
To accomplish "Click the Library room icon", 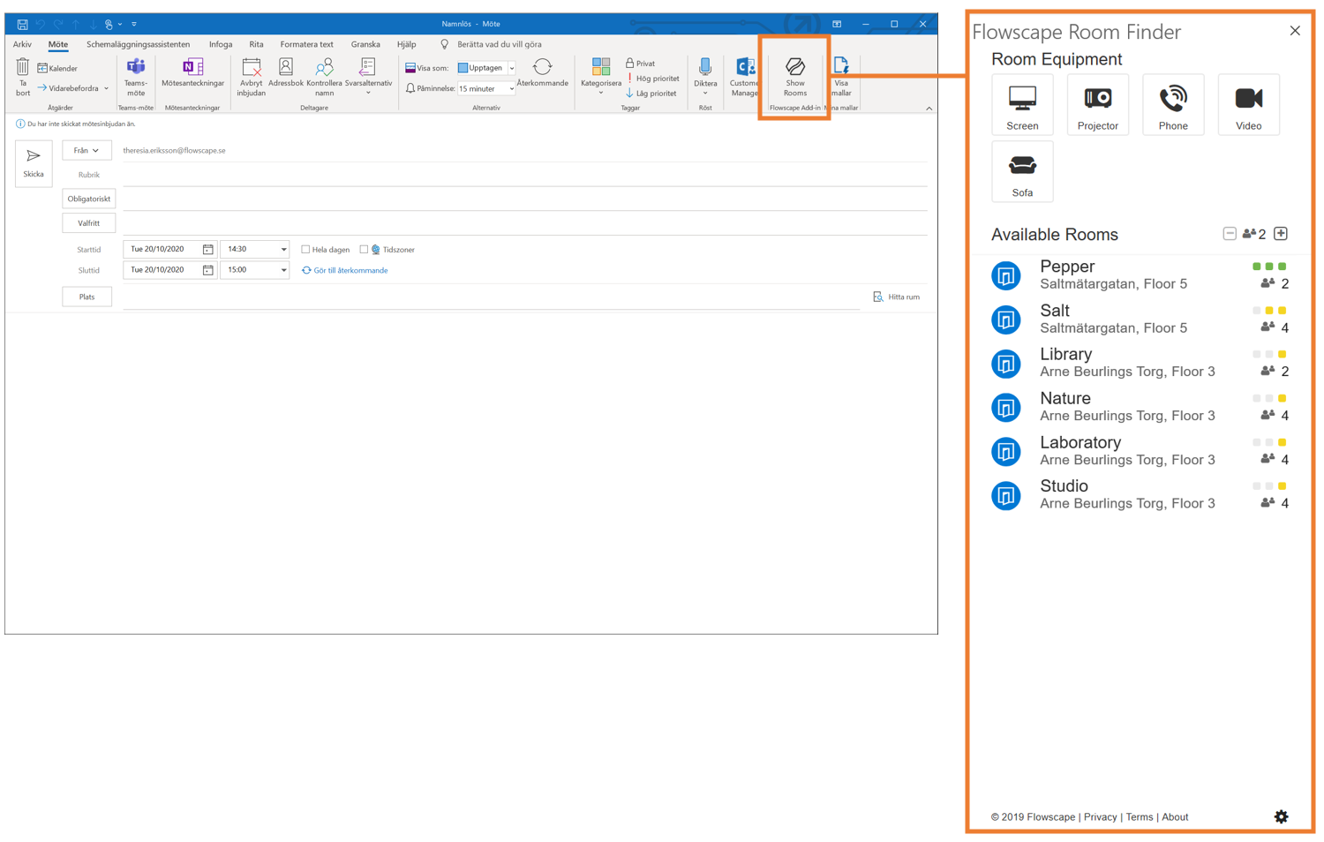I will (1005, 364).
